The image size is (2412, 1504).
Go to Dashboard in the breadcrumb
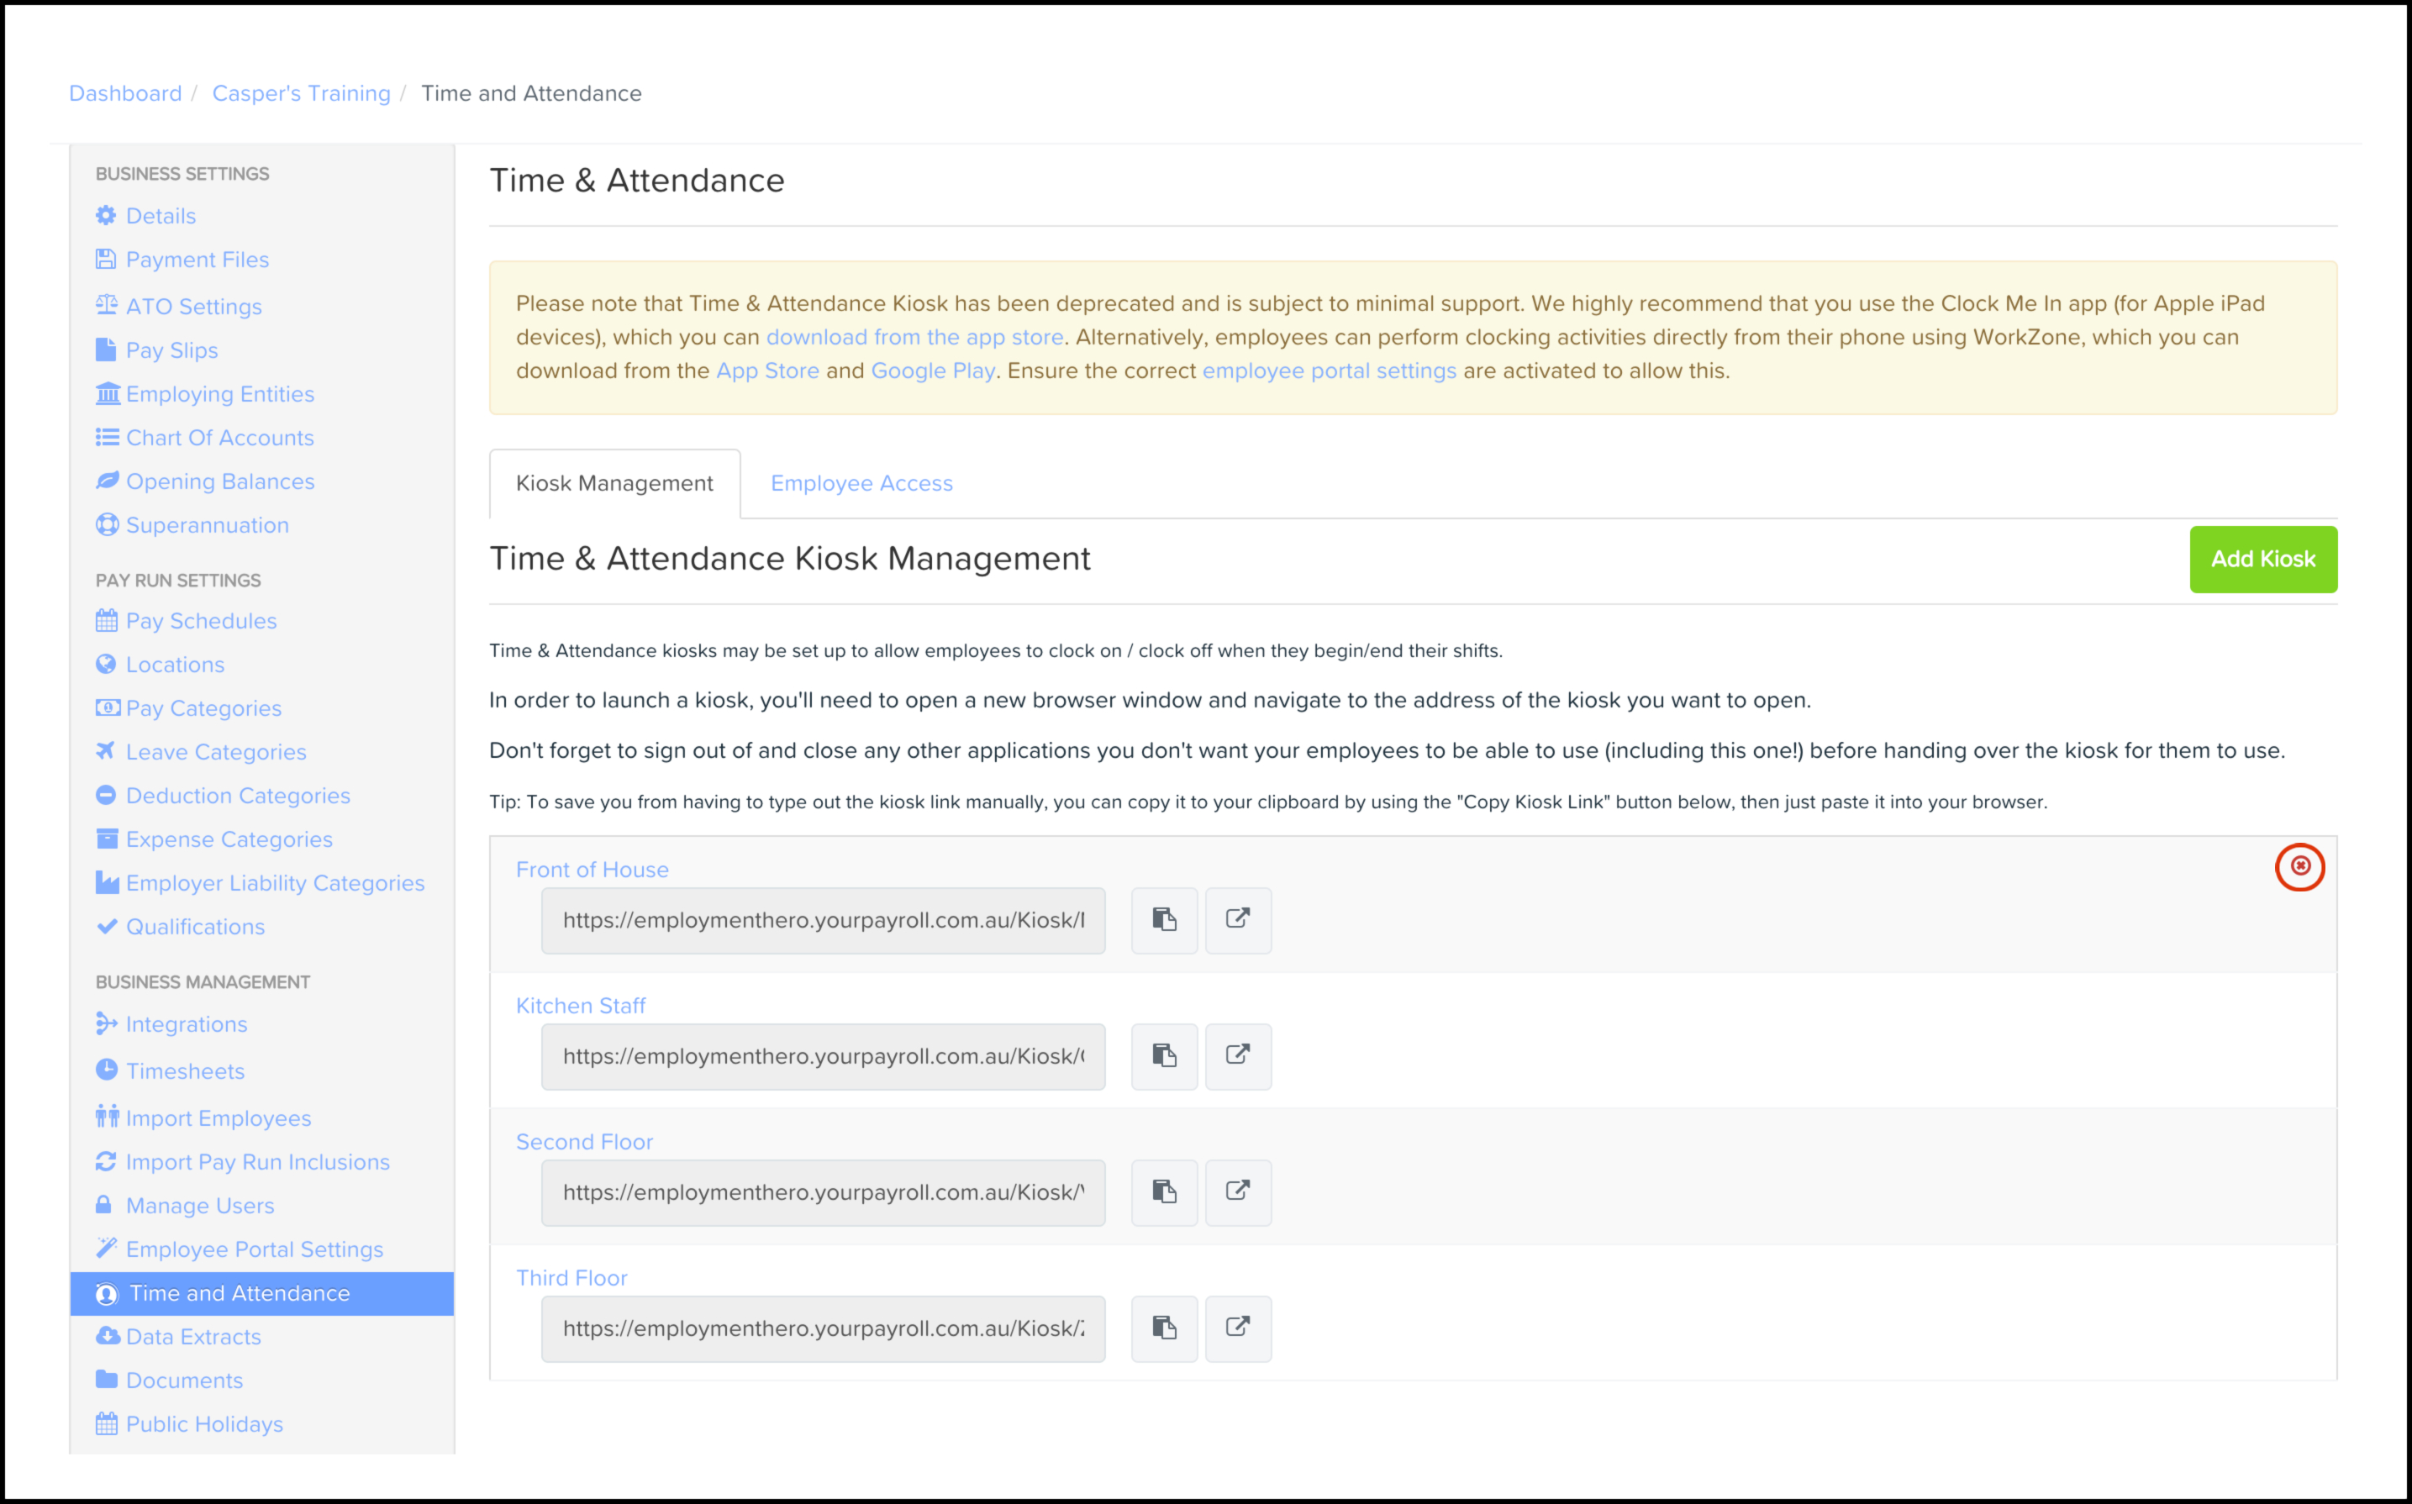[x=125, y=93]
